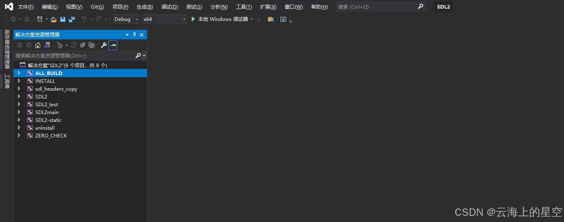Click the Pending Changes Filter clock icon
Viewport: 564px width, 222px height.
(x=60, y=45)
